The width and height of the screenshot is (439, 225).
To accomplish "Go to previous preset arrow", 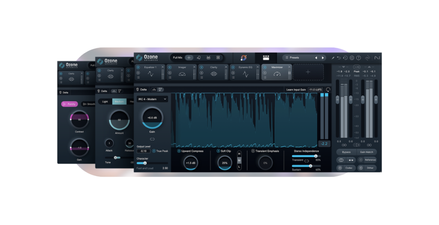I will coord(316,58).
